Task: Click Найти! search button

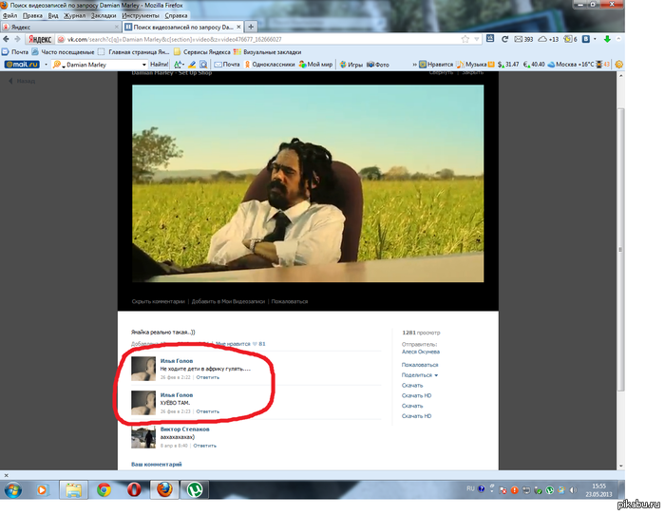Action: tap(159, 65)
